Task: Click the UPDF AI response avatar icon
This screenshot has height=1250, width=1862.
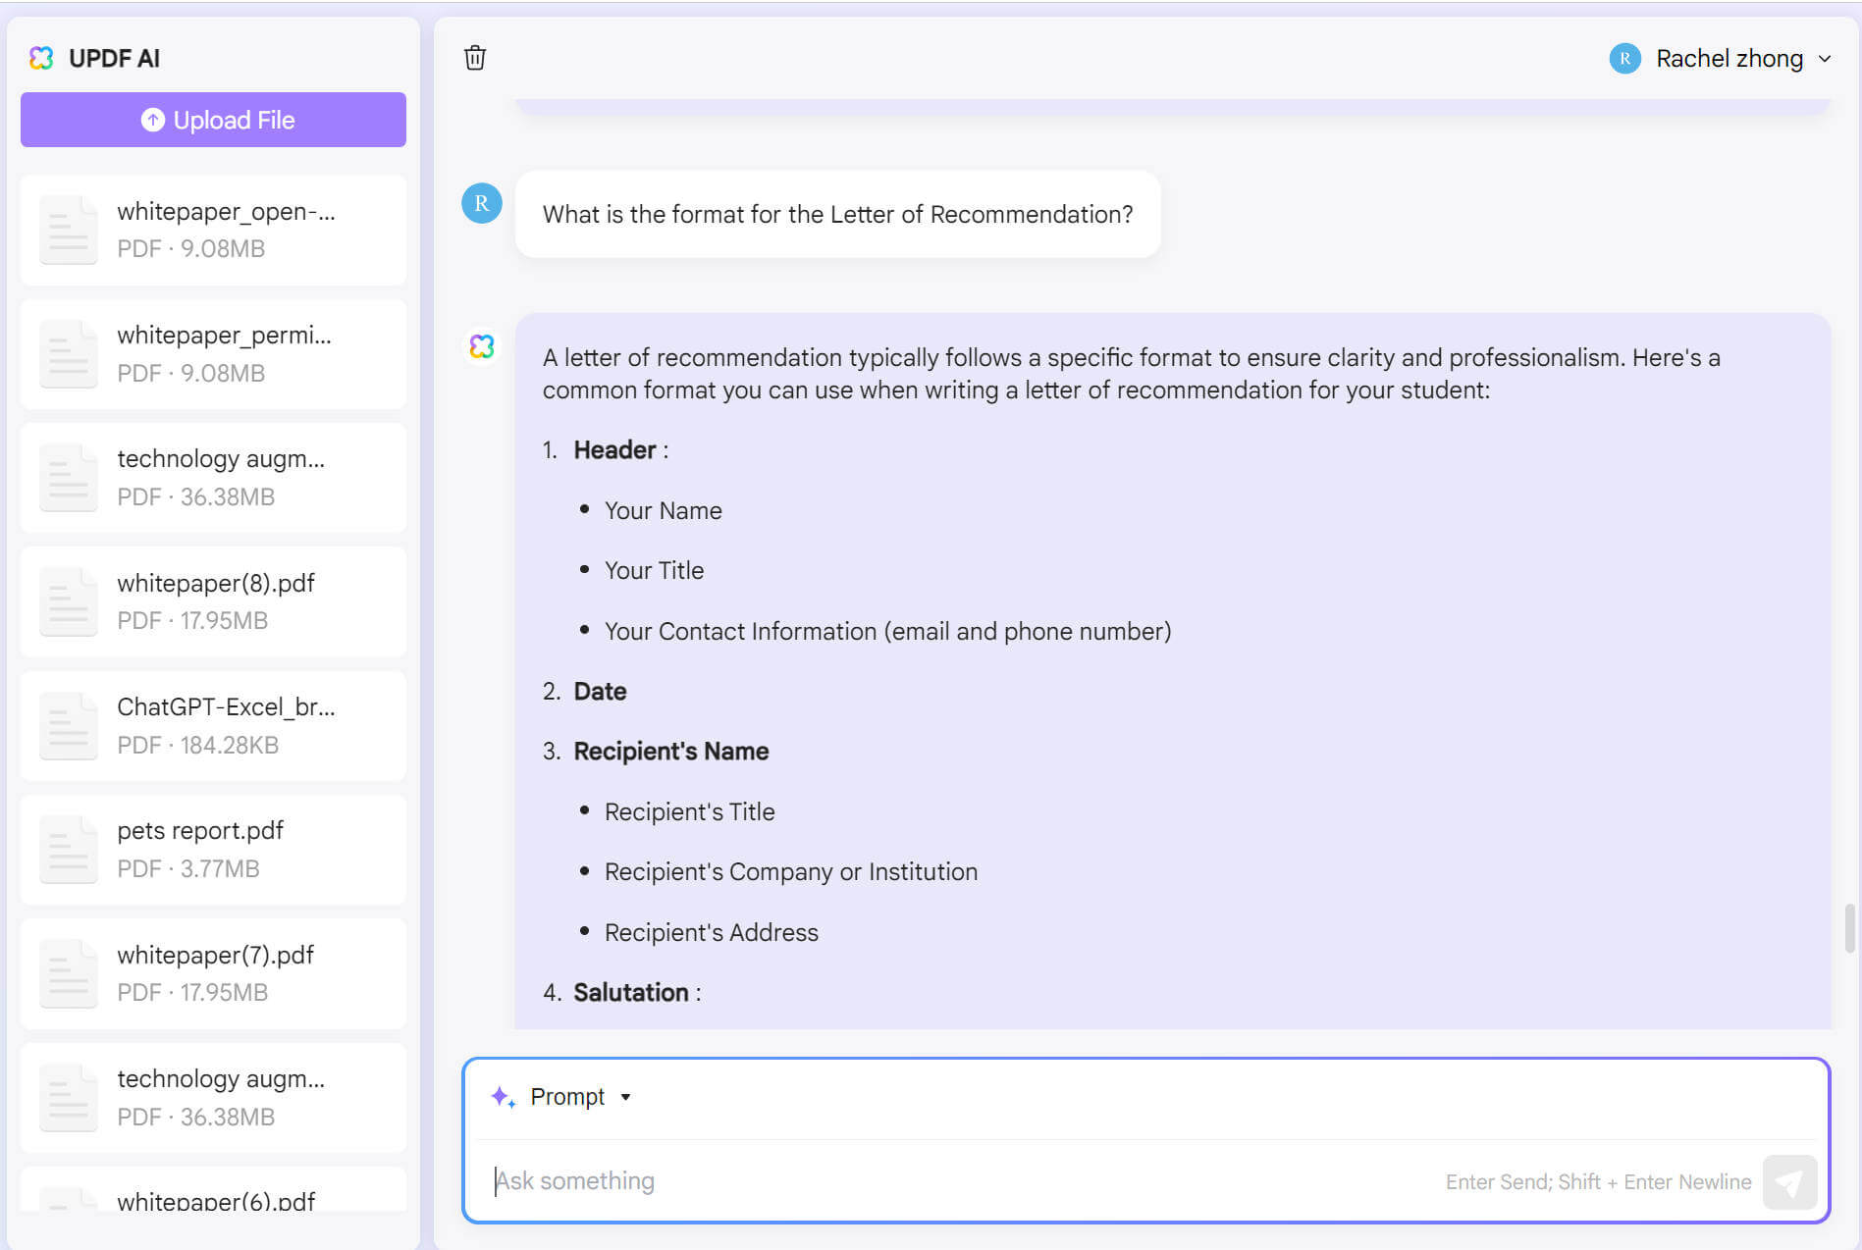Action: pyautogui.click(x=482, y=346)
